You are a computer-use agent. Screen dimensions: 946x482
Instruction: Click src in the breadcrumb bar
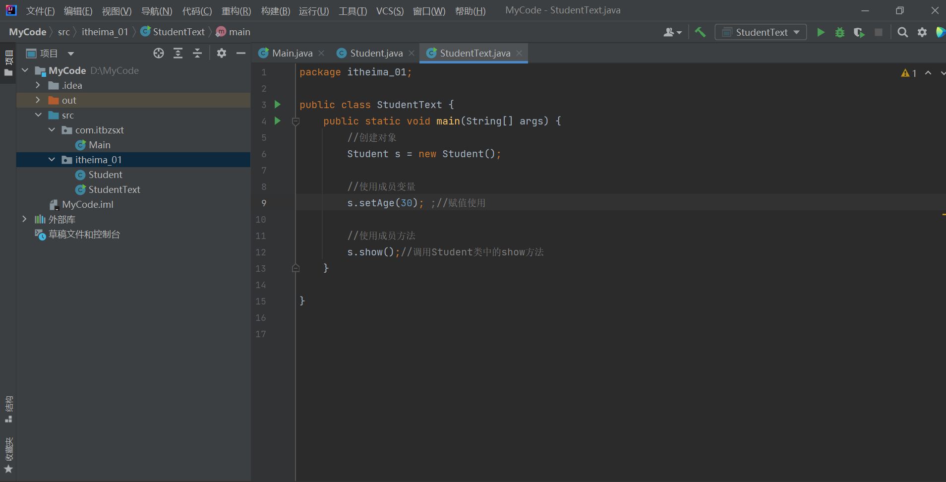click(63, 32)
